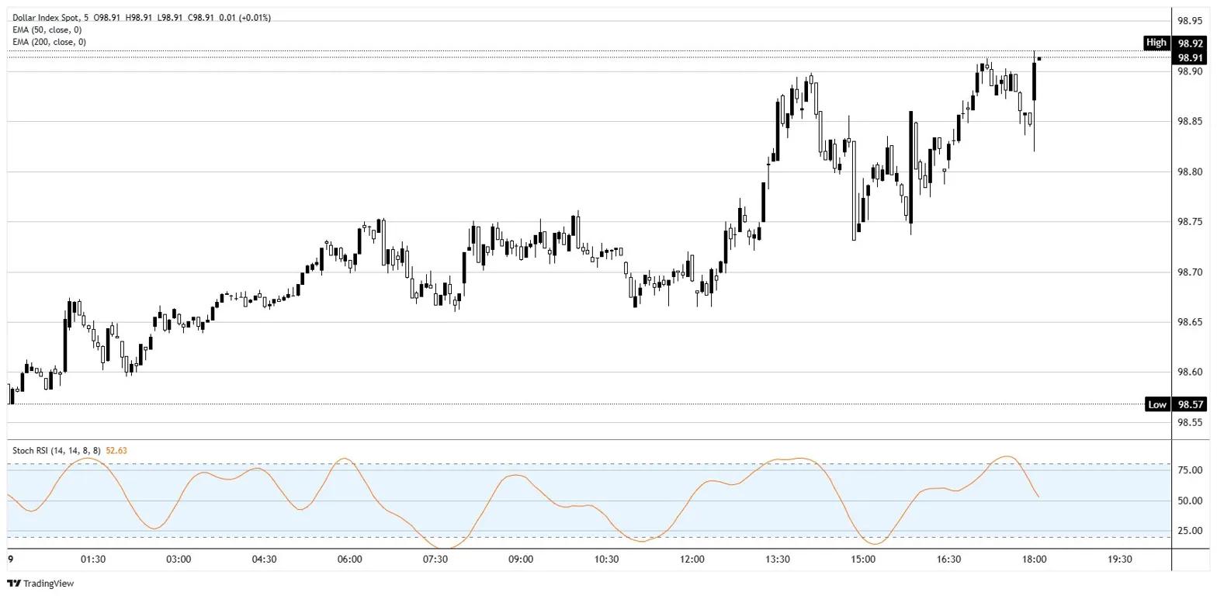Click the 98.92 high price tag
This screenshot has height=596, width=1217.
[1191, 43]
